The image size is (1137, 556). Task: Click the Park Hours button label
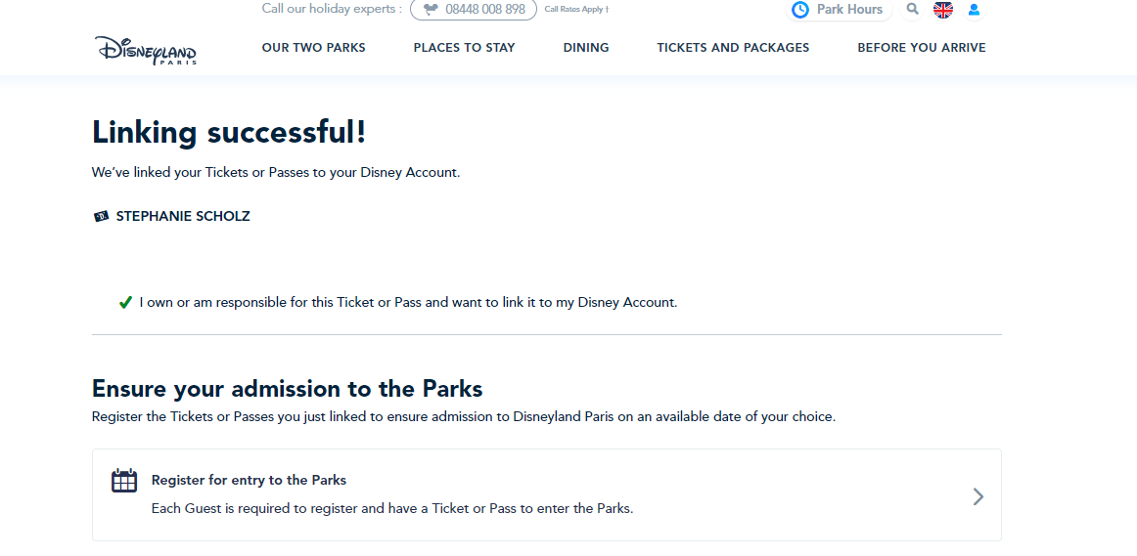pos(850,10)
